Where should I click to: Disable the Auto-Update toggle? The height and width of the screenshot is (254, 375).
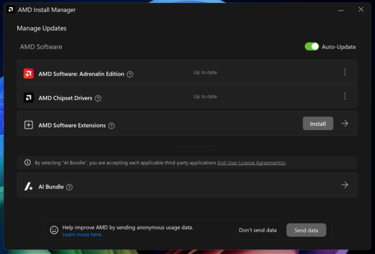(x=312, y=47)
